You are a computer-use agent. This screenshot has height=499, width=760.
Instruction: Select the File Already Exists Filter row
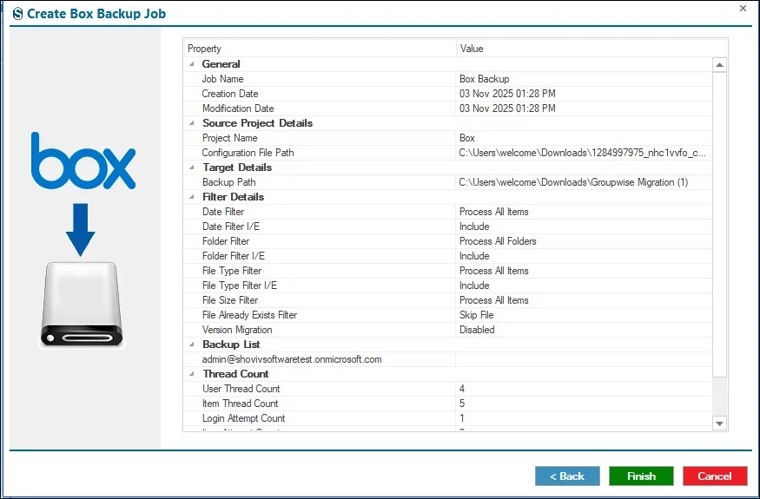point(448,315)
